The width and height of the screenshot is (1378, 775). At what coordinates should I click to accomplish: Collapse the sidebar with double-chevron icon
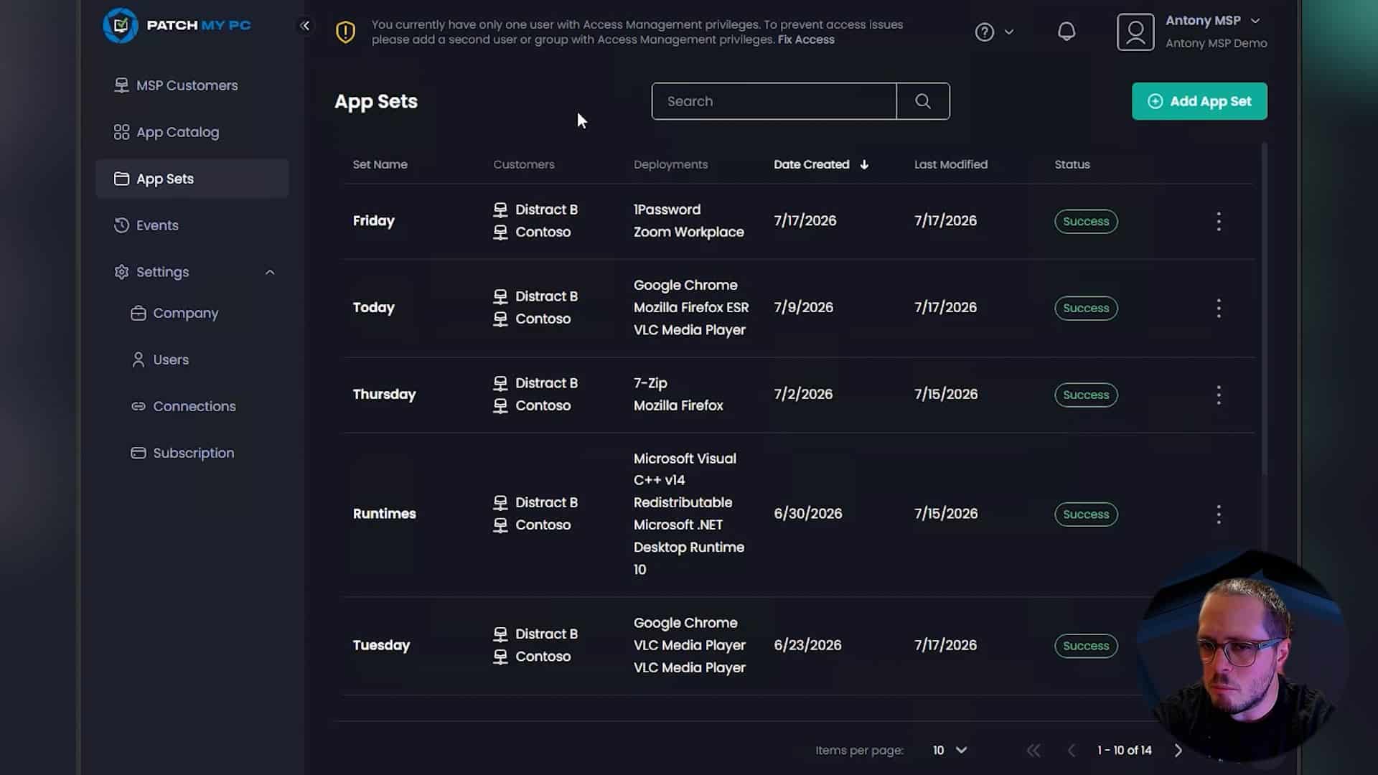305,26
